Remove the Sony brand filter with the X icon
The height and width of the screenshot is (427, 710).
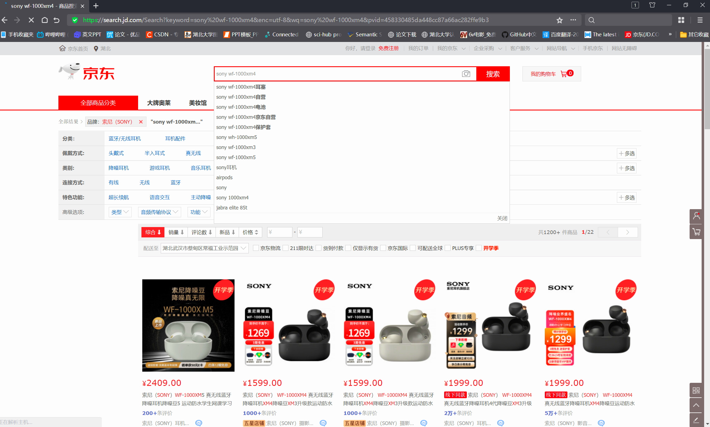(141, 122)
